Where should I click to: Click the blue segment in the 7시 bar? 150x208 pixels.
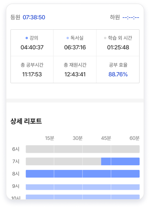click(120, 161)
